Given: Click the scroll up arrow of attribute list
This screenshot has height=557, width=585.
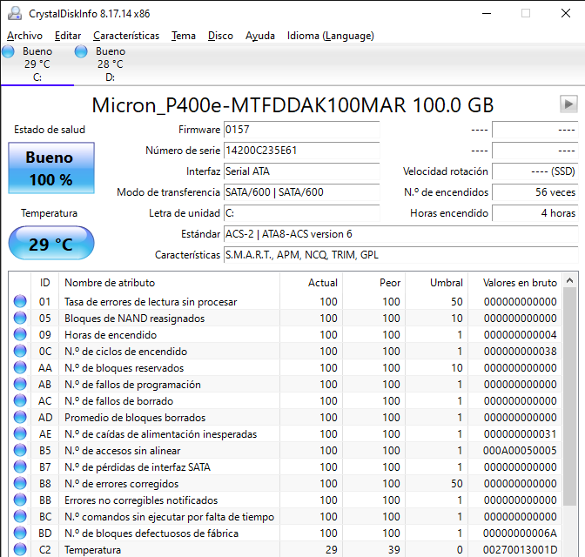Looking at the screenshot, I should click(569, 280).
